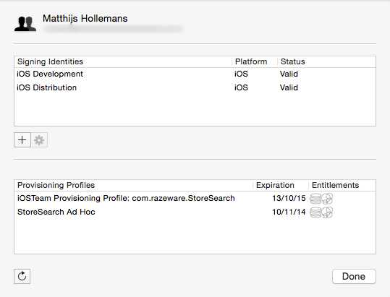This screenshot has width=390, height=297.
Task: Refresh provisioning profiles with circular arrow
Action: tap(22, 276)
